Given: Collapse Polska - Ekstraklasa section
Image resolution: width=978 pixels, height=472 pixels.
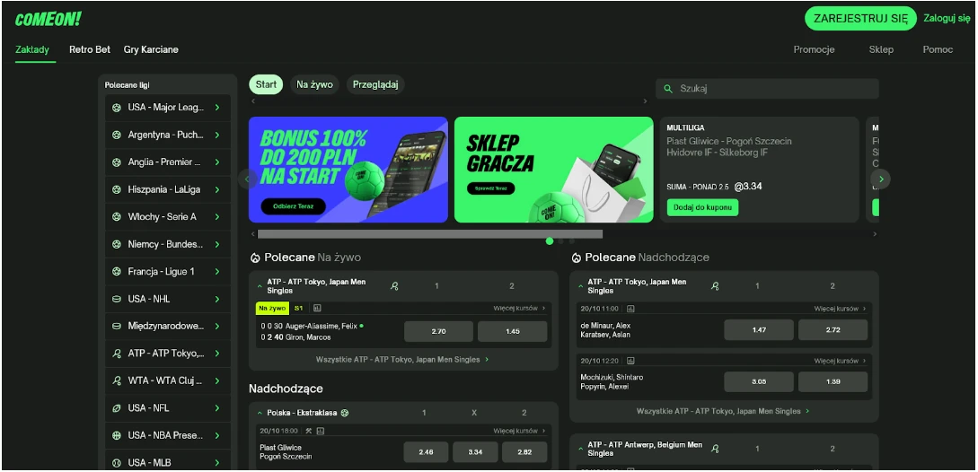Looking at the screenshot, I should pos(260,413).
